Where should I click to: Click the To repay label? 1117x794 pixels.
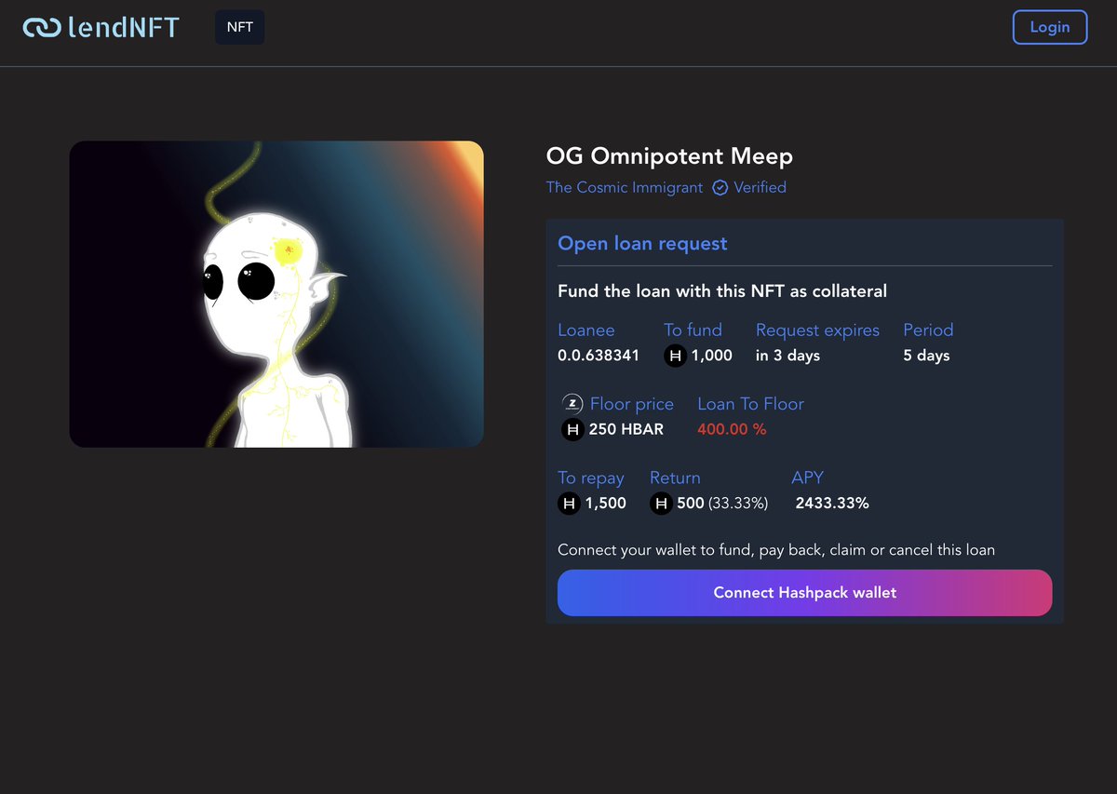tap(590, 478)
